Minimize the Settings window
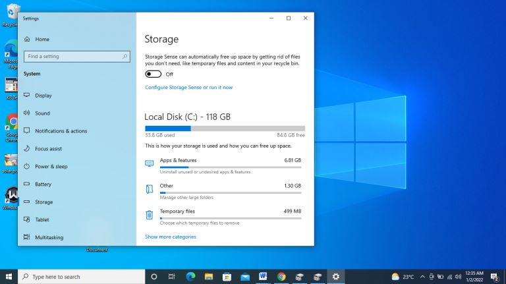The image size is (506, 284). pos(271,18)
